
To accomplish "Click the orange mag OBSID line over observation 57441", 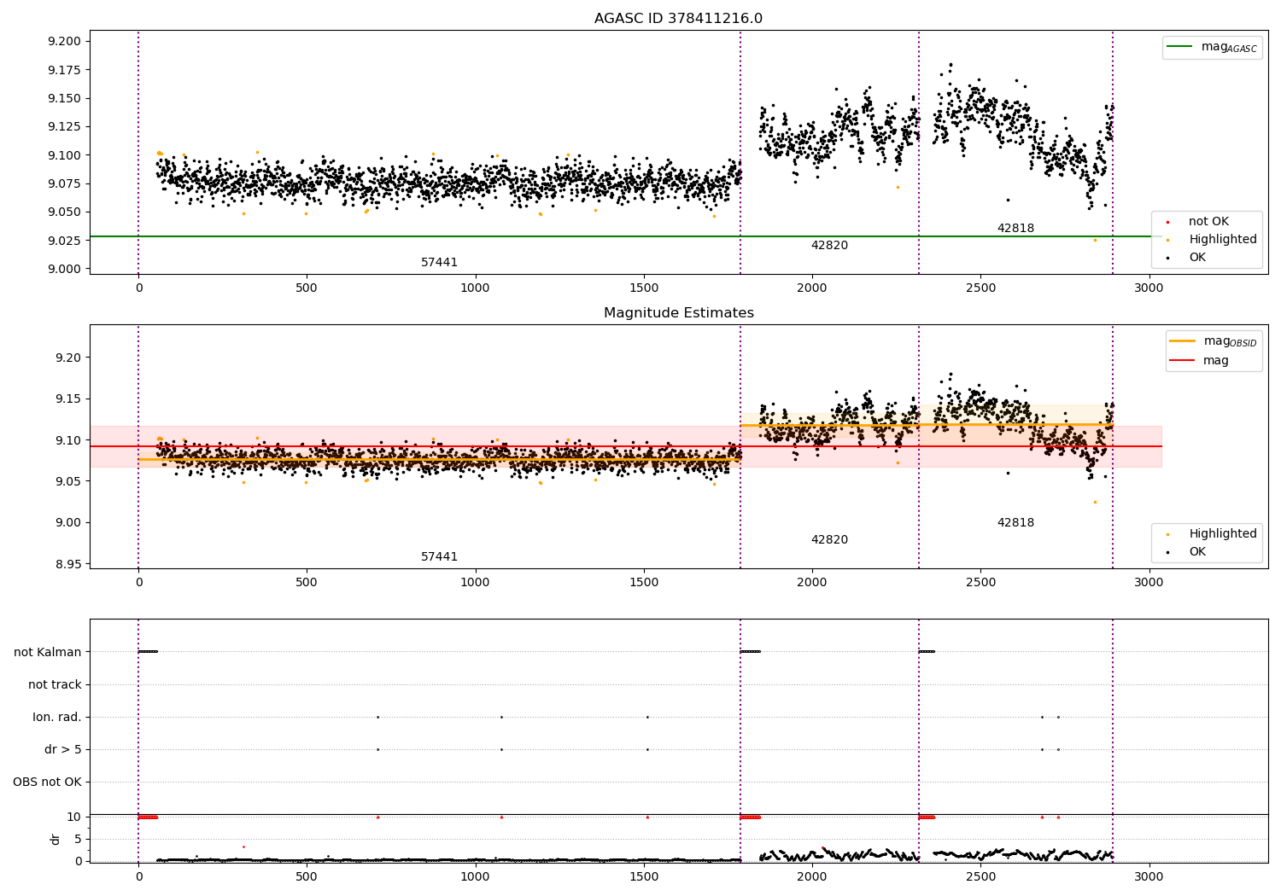I will (x=439, y=459).
